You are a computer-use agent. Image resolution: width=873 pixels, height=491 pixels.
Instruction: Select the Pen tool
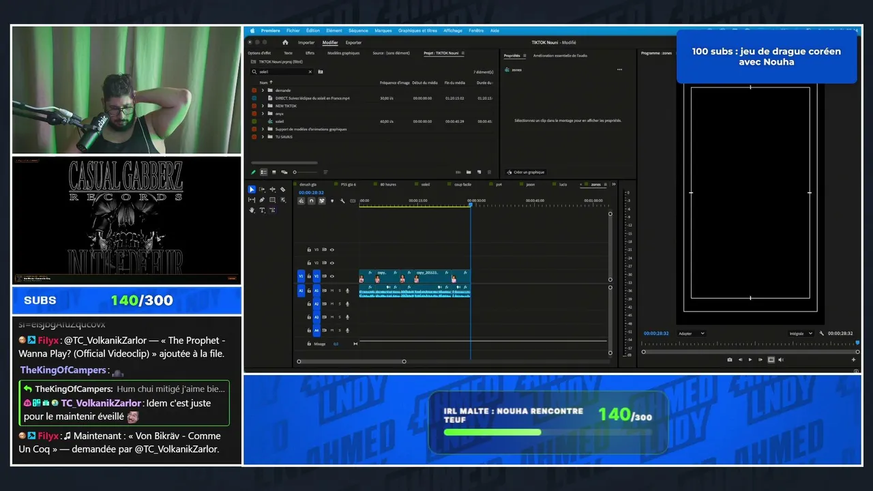[262, 200]
